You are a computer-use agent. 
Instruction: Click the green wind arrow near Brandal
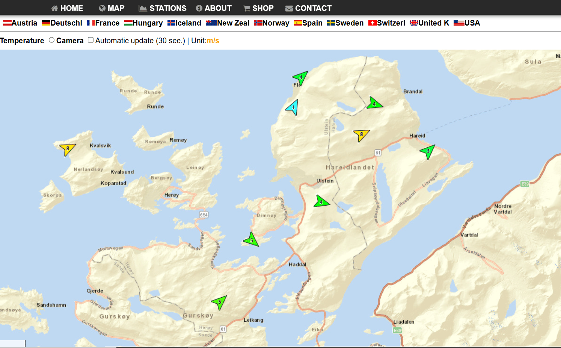(x=374, y=104)
